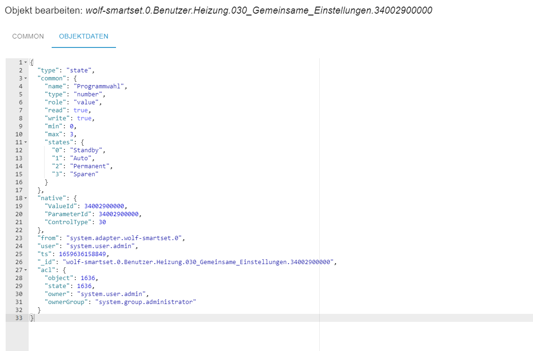533x351 pixels.
Task: Place cursor after closing brace on line 33
Action: pyautogui.click(x=34, y=318)
